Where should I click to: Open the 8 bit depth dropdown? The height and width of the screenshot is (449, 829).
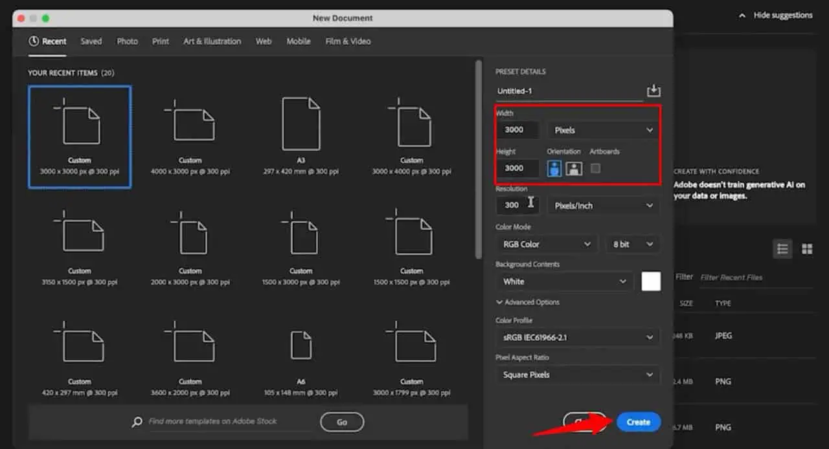(632, 245)
